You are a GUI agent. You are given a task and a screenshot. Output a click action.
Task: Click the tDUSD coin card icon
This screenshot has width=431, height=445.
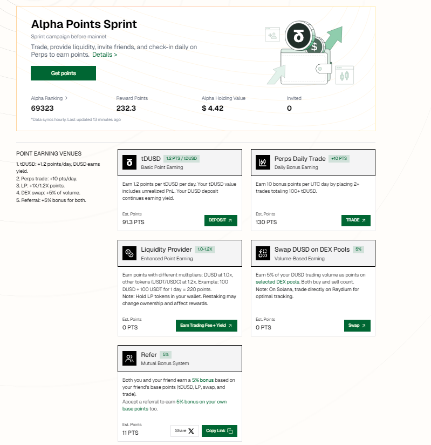click(x=129, y=163)
